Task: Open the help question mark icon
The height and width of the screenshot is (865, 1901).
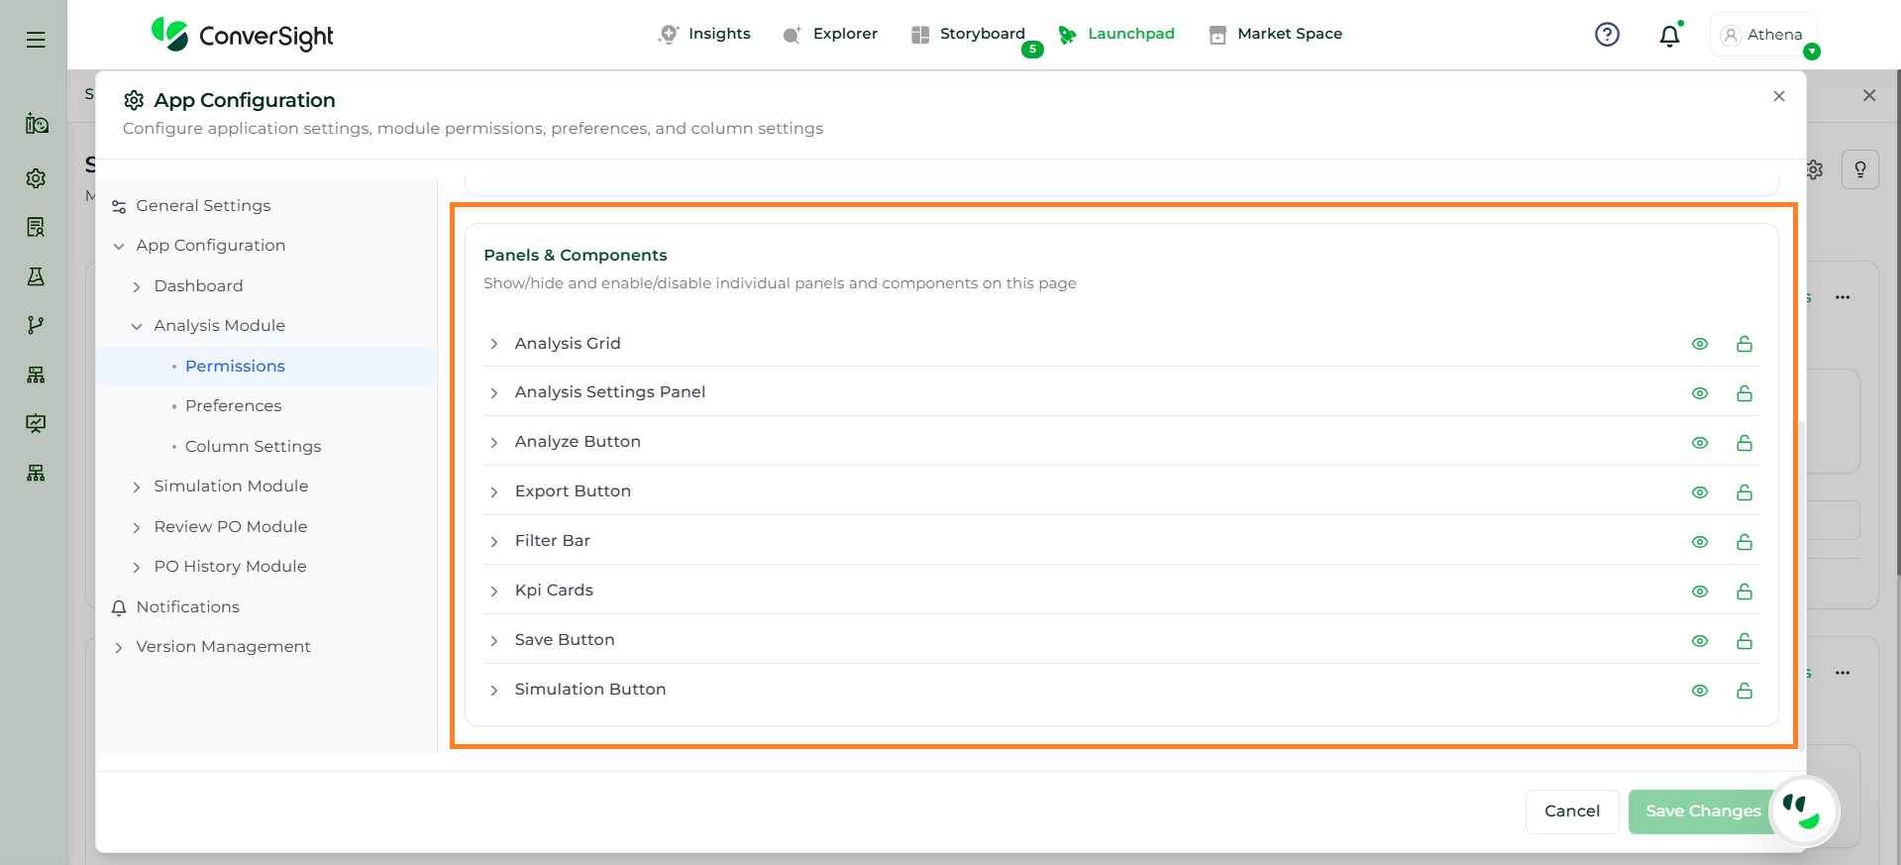Action: coord(1607,35)
